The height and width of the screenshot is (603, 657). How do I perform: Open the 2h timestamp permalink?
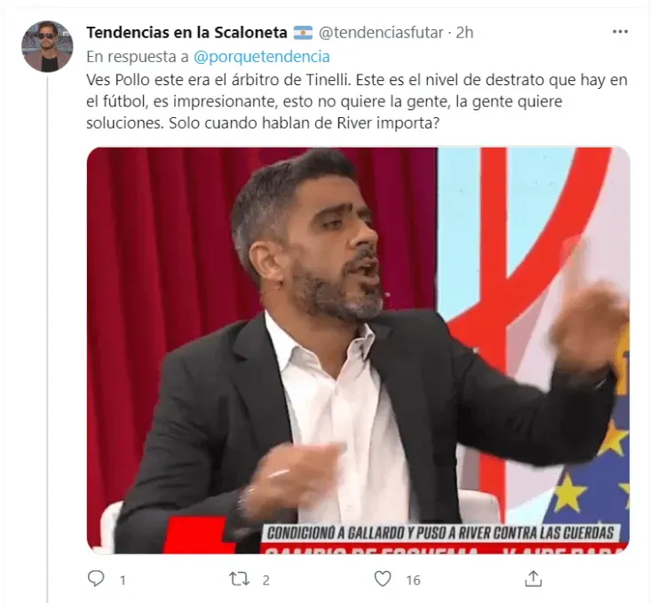tap(464, 32)
